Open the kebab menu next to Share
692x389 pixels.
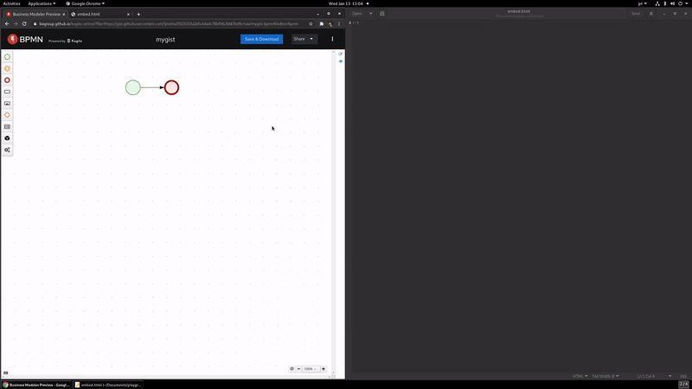(332, 39)
